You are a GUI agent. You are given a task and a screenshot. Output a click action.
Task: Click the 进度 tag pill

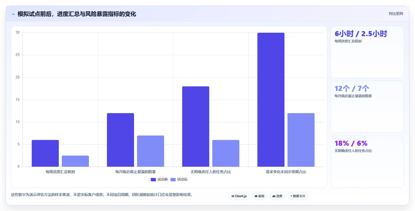click(277, 196)
